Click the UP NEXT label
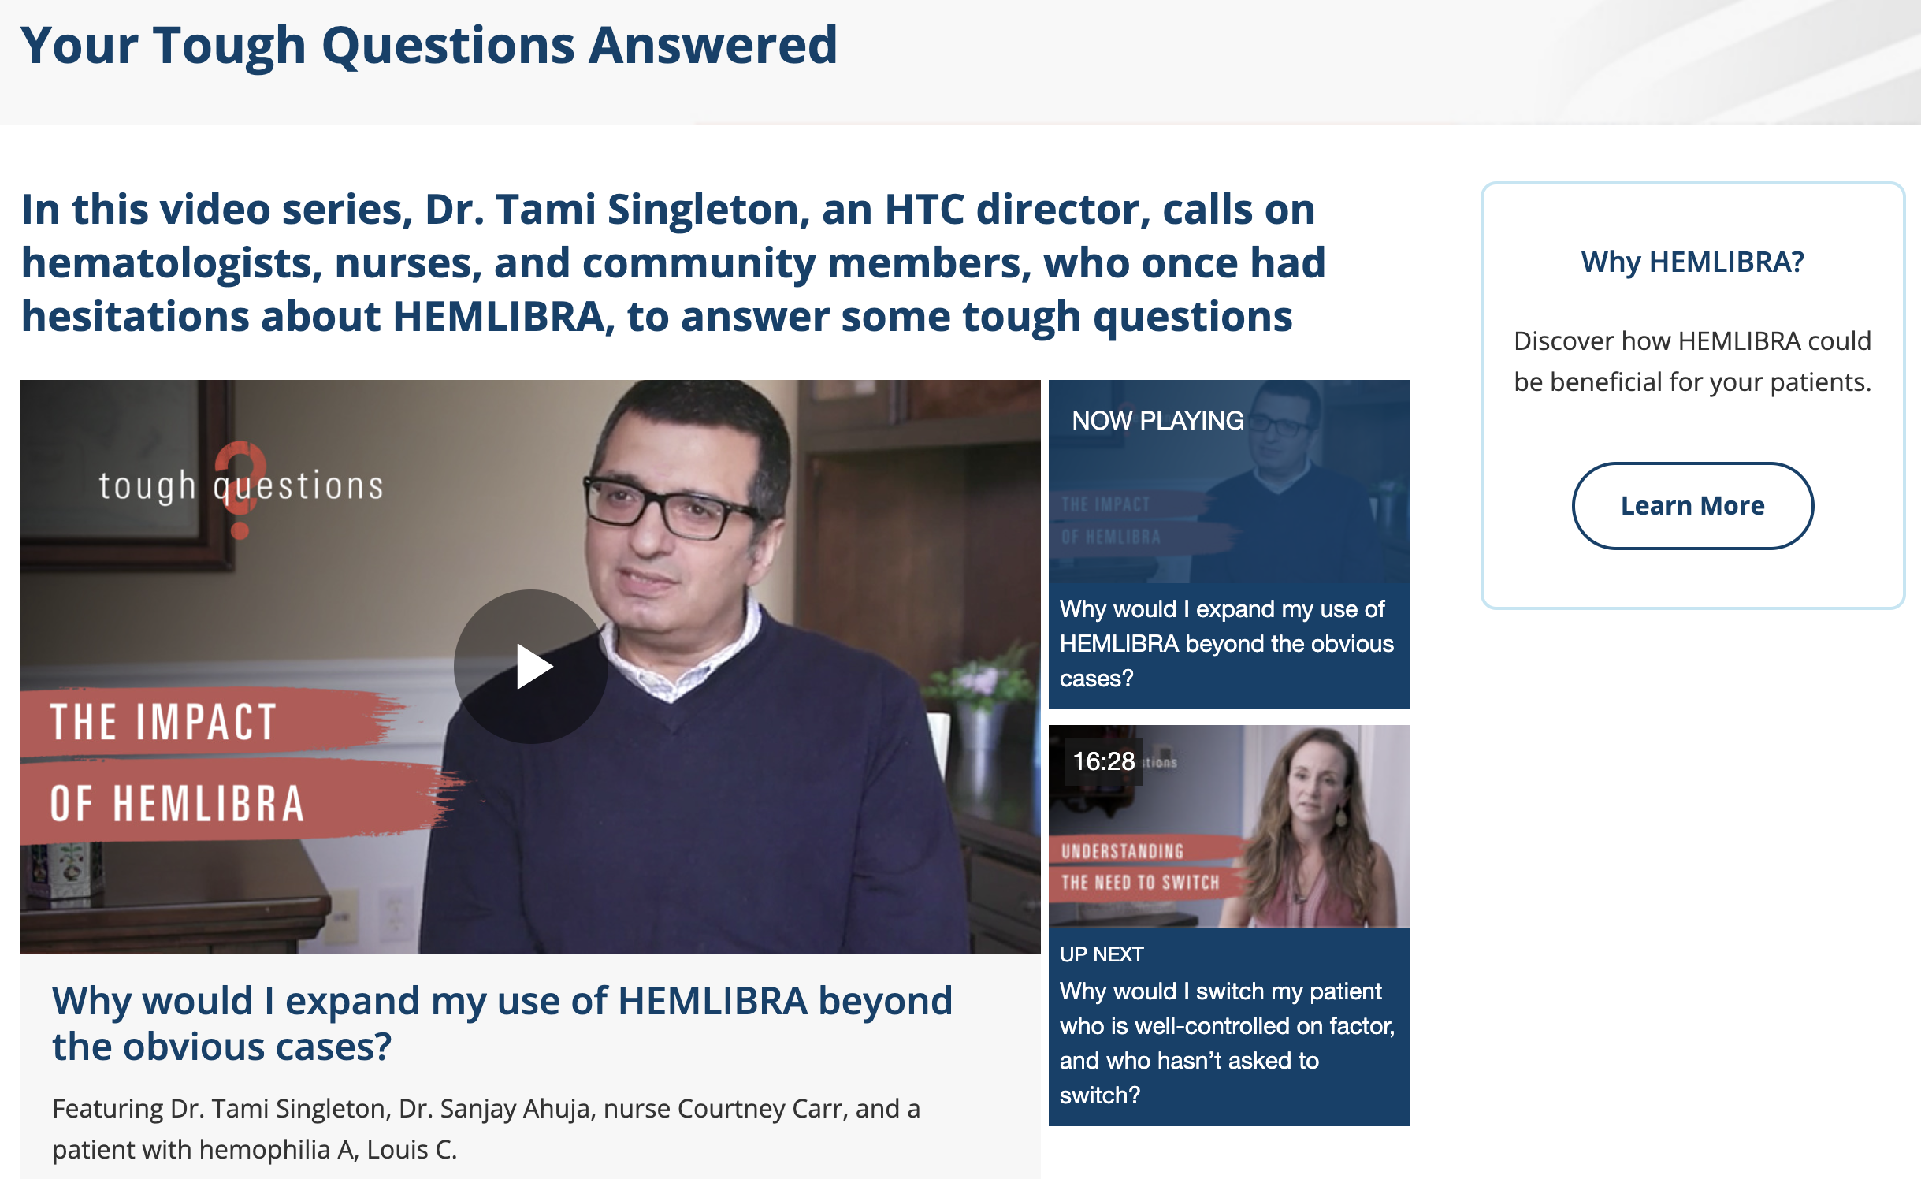 1102,954
